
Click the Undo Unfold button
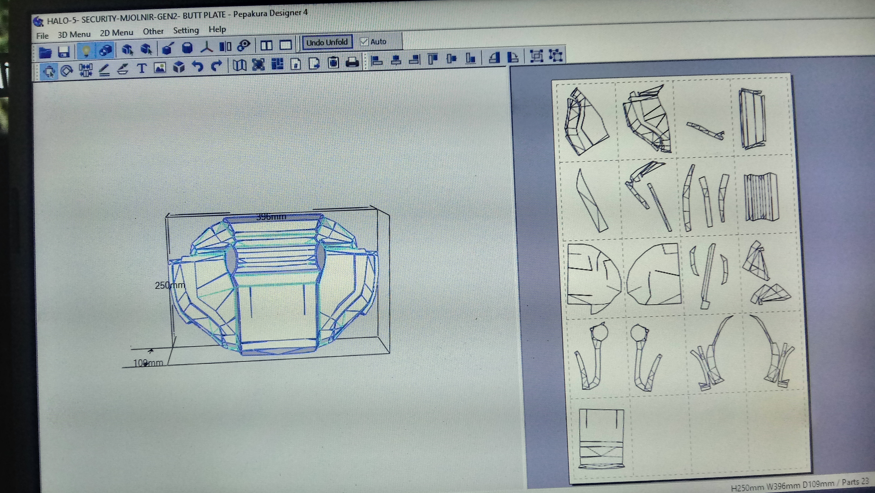point(327,42)
